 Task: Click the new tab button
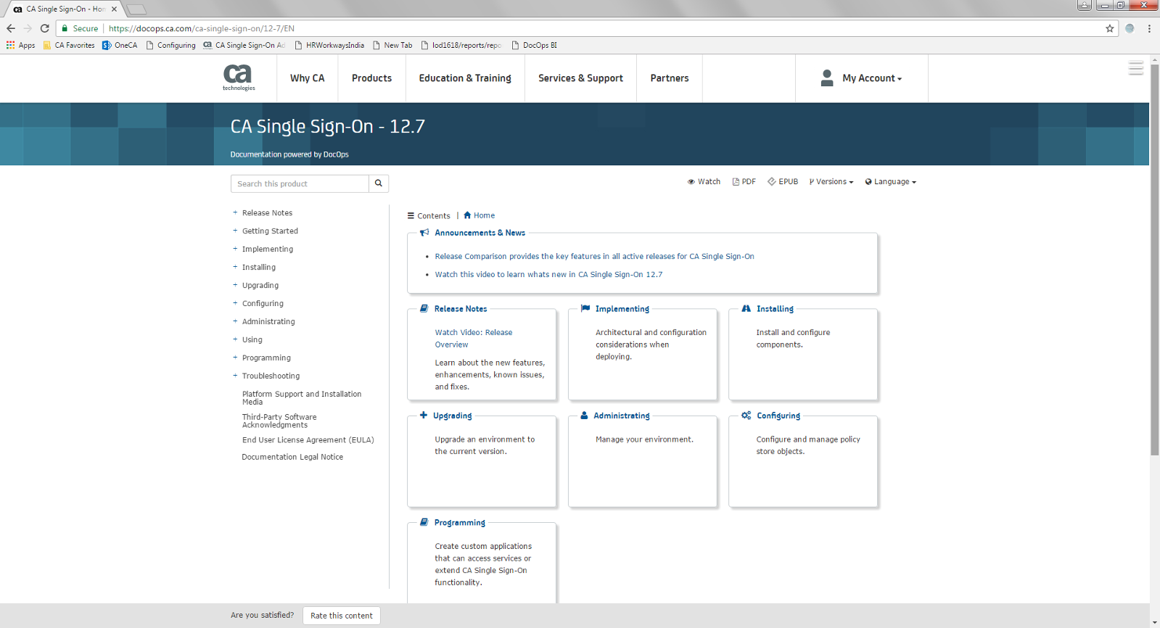pyautogui.click(x=136, y=9)
